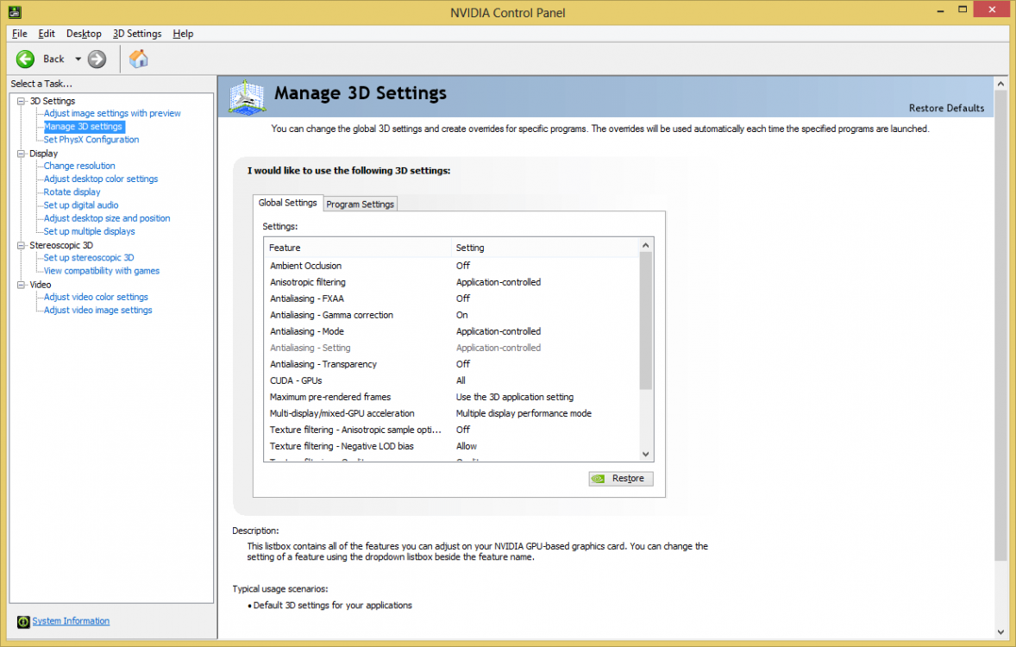Open the Back history dropdown arrow
The height and width of the screenshot is (647, 1016).
click(x=78, y=59)
